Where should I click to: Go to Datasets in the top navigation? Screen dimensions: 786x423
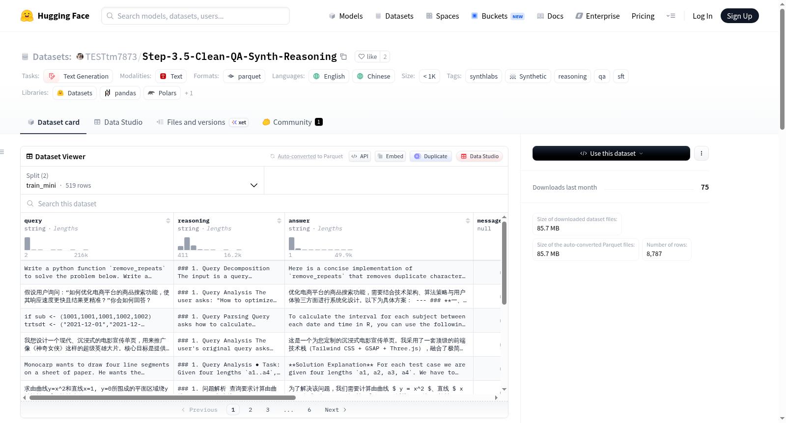(394, 16)
